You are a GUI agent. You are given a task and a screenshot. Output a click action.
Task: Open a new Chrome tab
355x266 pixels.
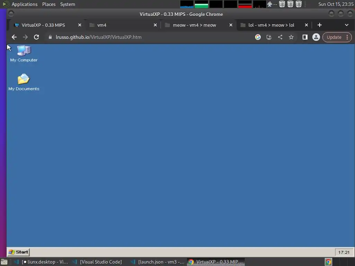tap(320, 25)
